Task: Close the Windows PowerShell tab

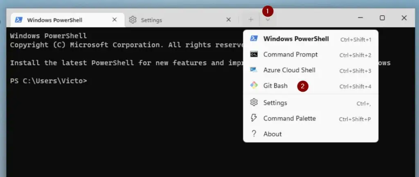Action: pos(115,20)
